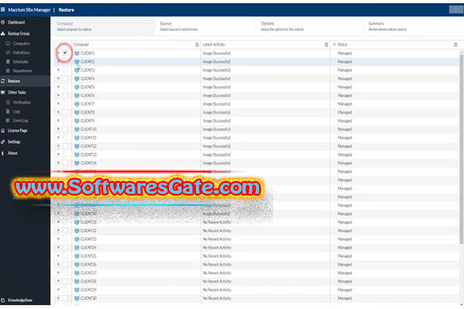Click the About info icon
464x309 pixels.
pos(3,153)
